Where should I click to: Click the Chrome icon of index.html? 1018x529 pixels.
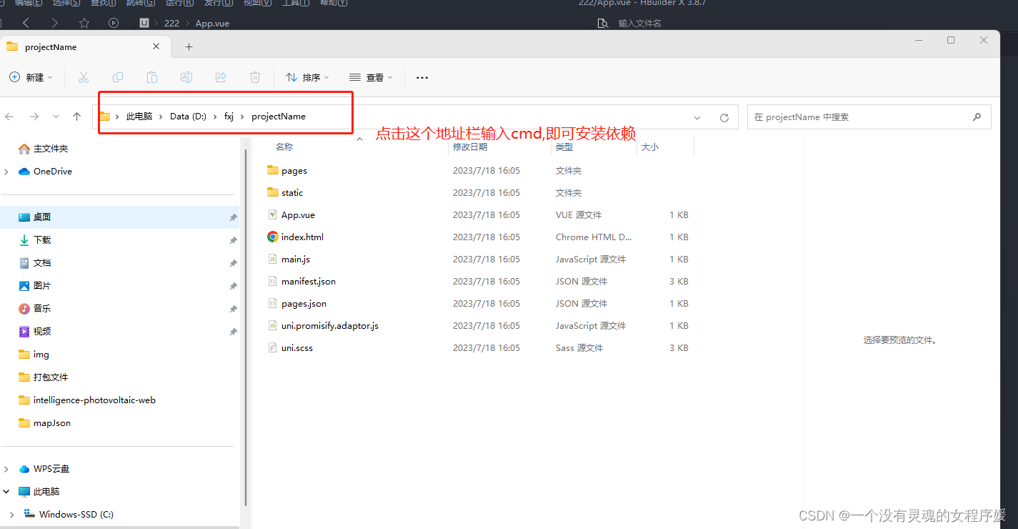click(x=273, y=237)
